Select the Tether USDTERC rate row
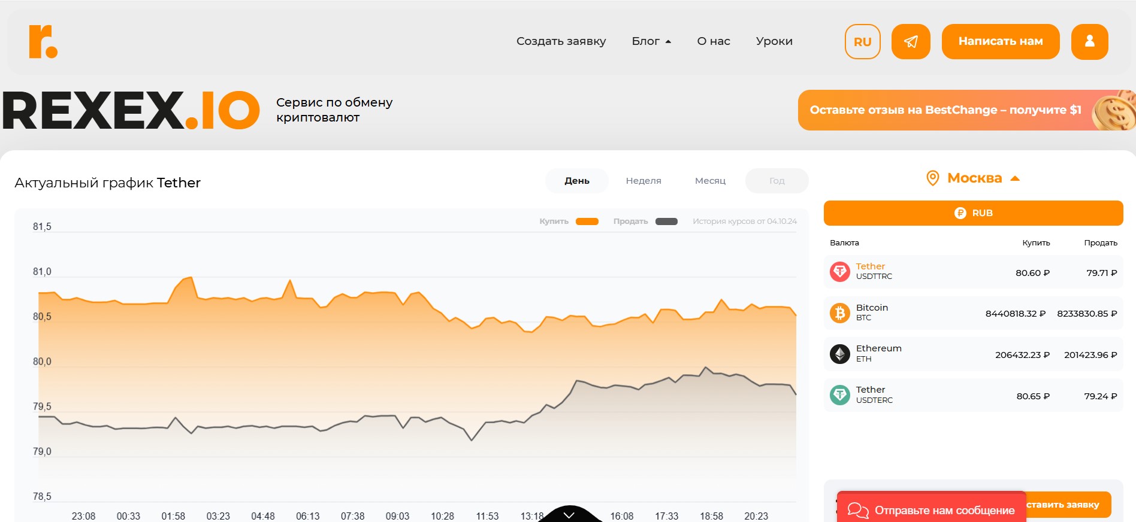 pos(974,395)
